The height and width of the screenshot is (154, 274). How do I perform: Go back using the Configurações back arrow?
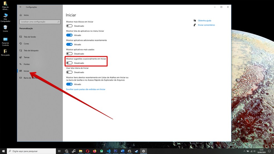coord(20,7)
